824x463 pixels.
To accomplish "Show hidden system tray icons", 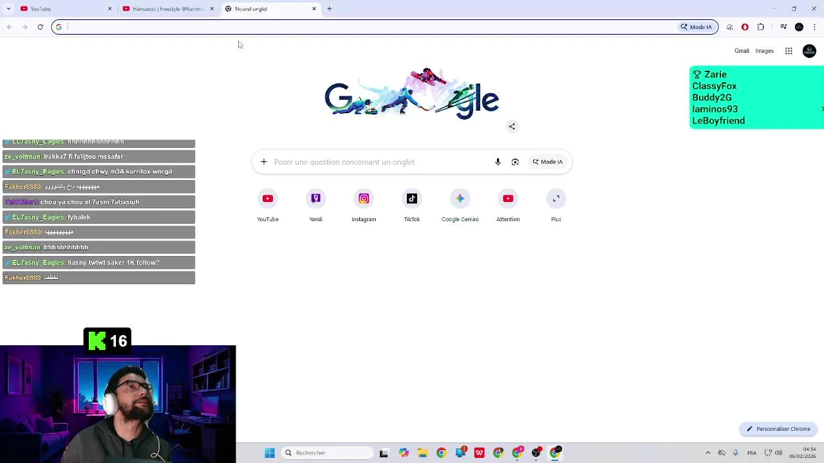I will [x=708, y=453].
